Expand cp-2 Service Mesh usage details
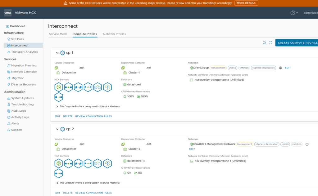Viewport: 318px width, 196px height. coord(57,183)
